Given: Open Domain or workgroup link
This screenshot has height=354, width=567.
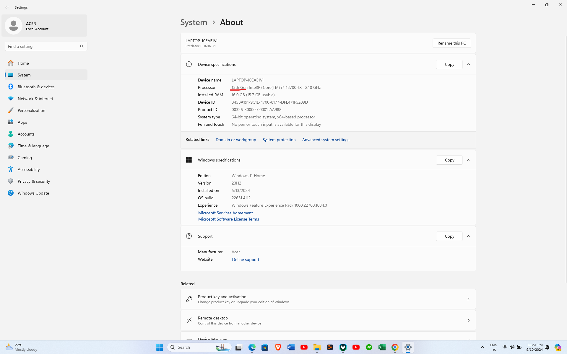Looking at the screenshot, I should [x=236, y=140].
